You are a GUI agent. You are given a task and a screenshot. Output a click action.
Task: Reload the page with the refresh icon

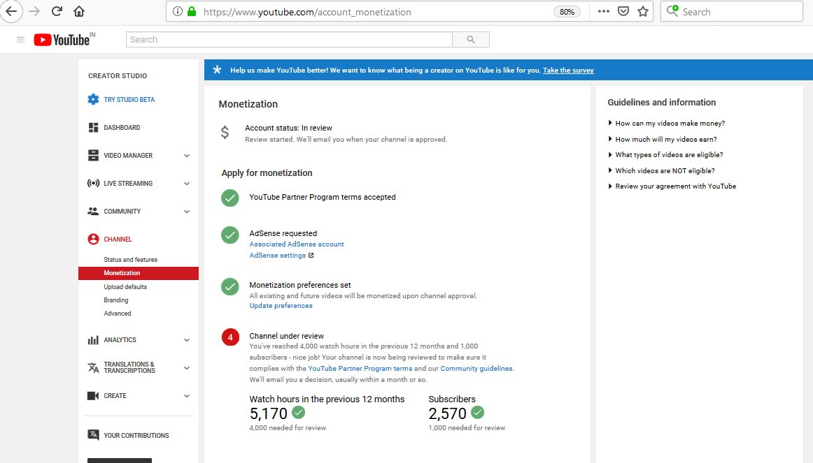pyautogui.click(x=57, y=11)
